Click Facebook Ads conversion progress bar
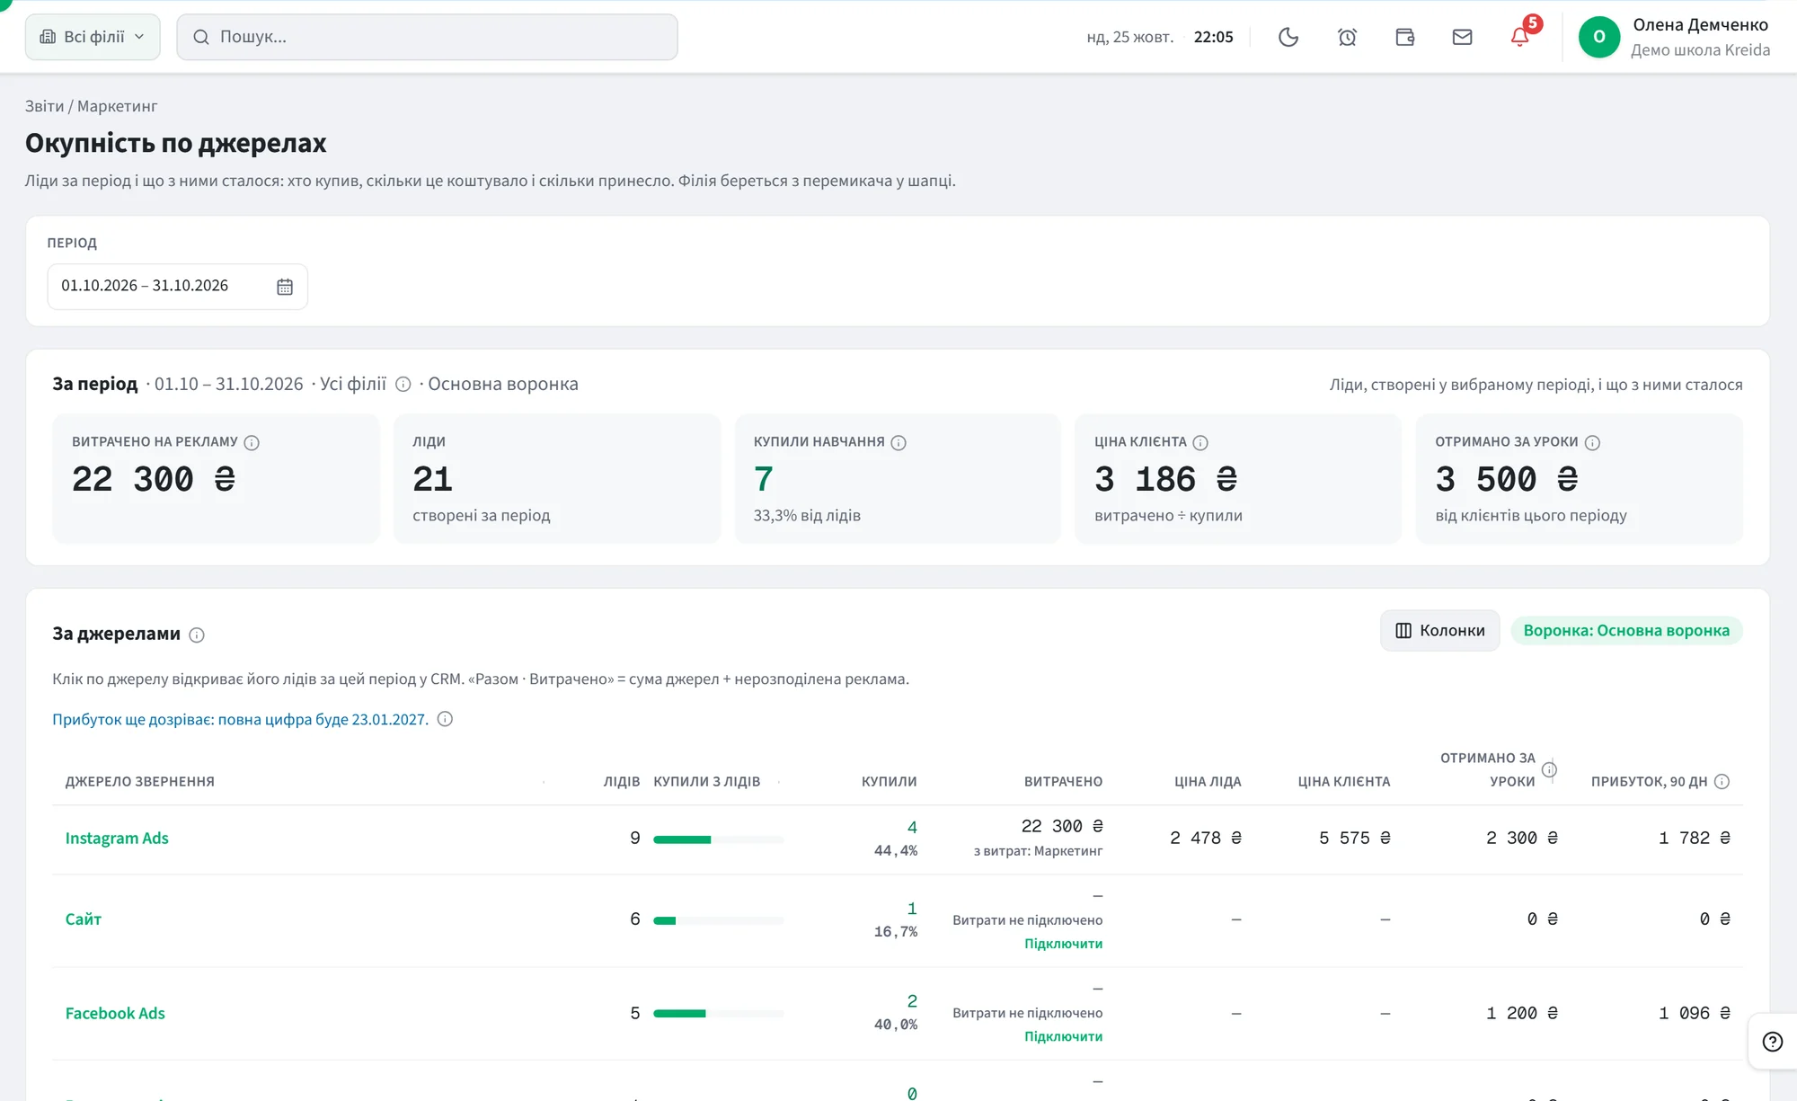1797x1101 pixels. [x=718, y=1014]
